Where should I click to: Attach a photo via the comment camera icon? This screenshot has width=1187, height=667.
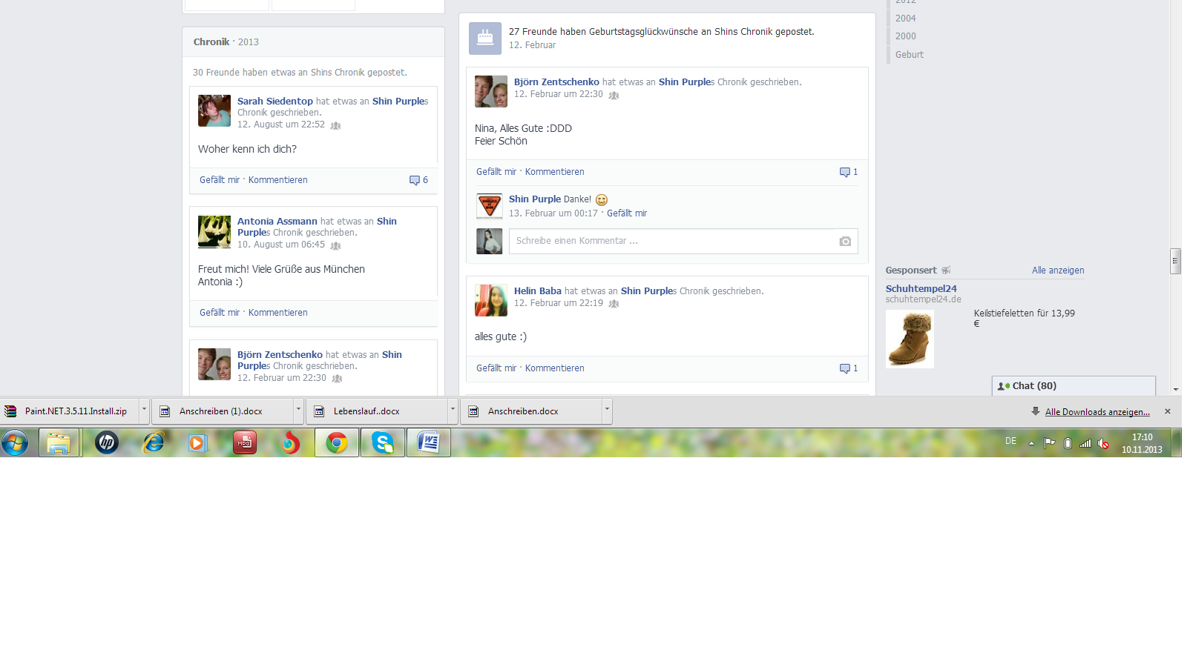845,242
